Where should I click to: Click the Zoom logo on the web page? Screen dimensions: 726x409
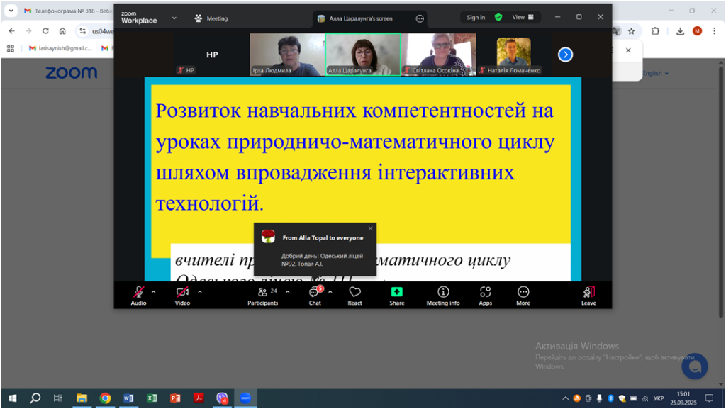point(72,72)
